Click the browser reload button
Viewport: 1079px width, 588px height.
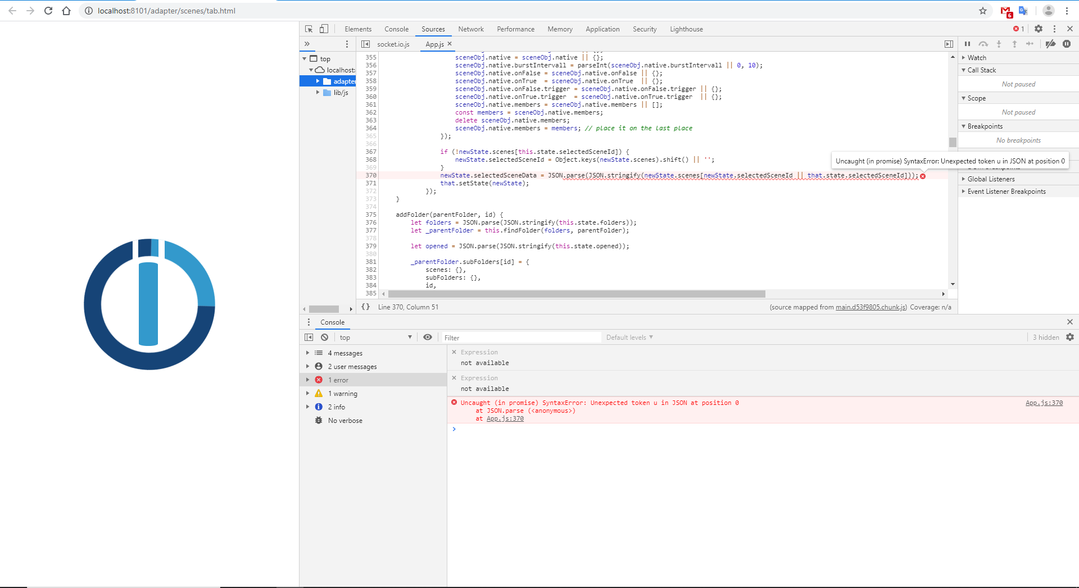[x=48, y=11]
